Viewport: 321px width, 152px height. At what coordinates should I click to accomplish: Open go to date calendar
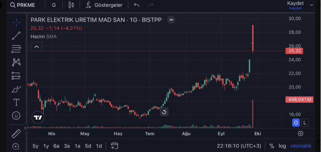(x=114, y=146)
